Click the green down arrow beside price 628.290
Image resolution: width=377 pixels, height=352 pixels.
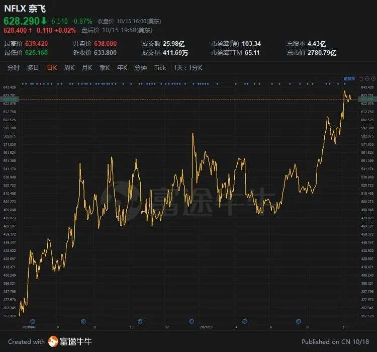click(x=44, y=21)
